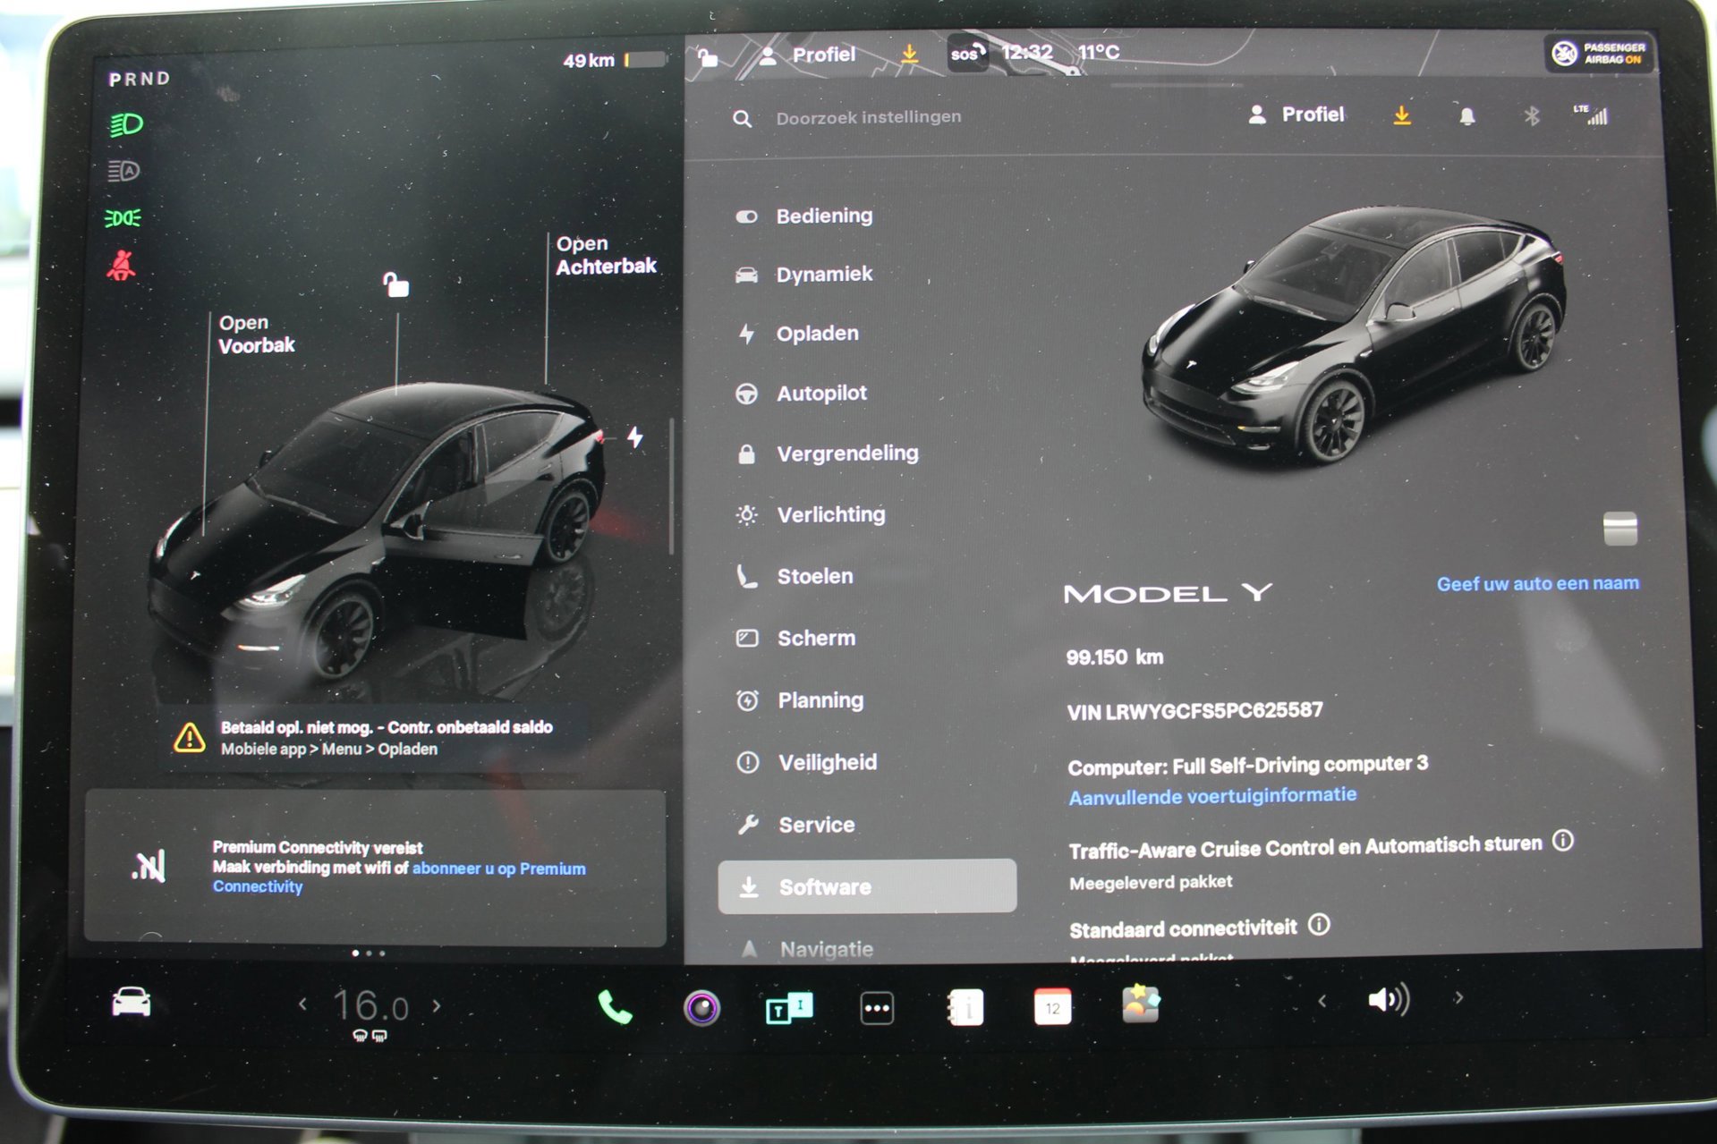Viewport: 1717px width, 1144px height.
Task: Open the Toybox release notes icon
Action: [789, 1008]
